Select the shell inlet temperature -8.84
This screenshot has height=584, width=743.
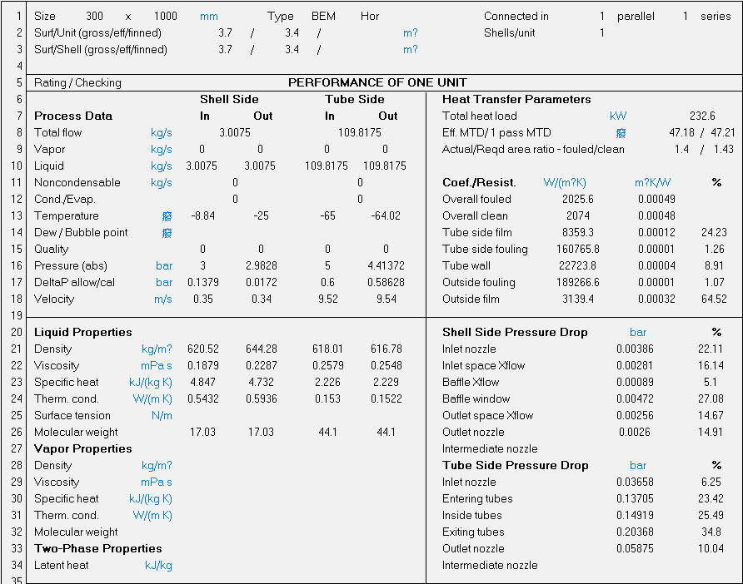[x=202, y=215]
